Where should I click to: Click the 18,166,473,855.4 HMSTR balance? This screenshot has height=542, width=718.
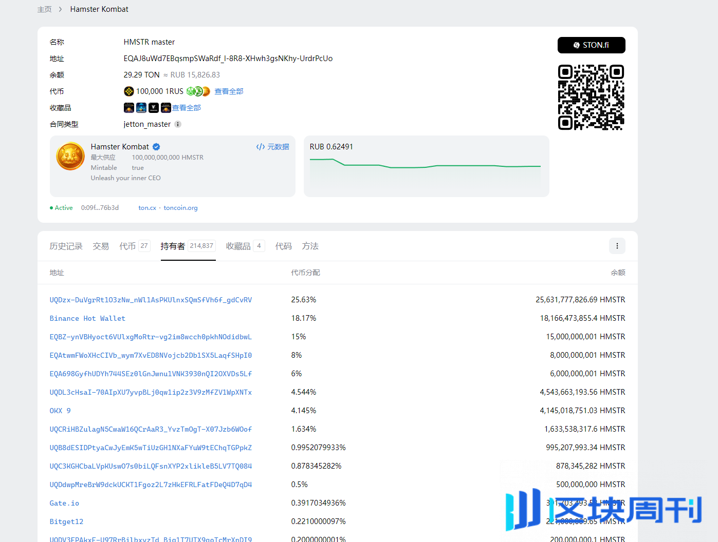pyautogui.click(x=582, y=318)
